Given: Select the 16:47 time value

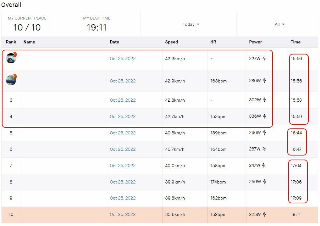Looking at the screenshot, I should [296, 149].
